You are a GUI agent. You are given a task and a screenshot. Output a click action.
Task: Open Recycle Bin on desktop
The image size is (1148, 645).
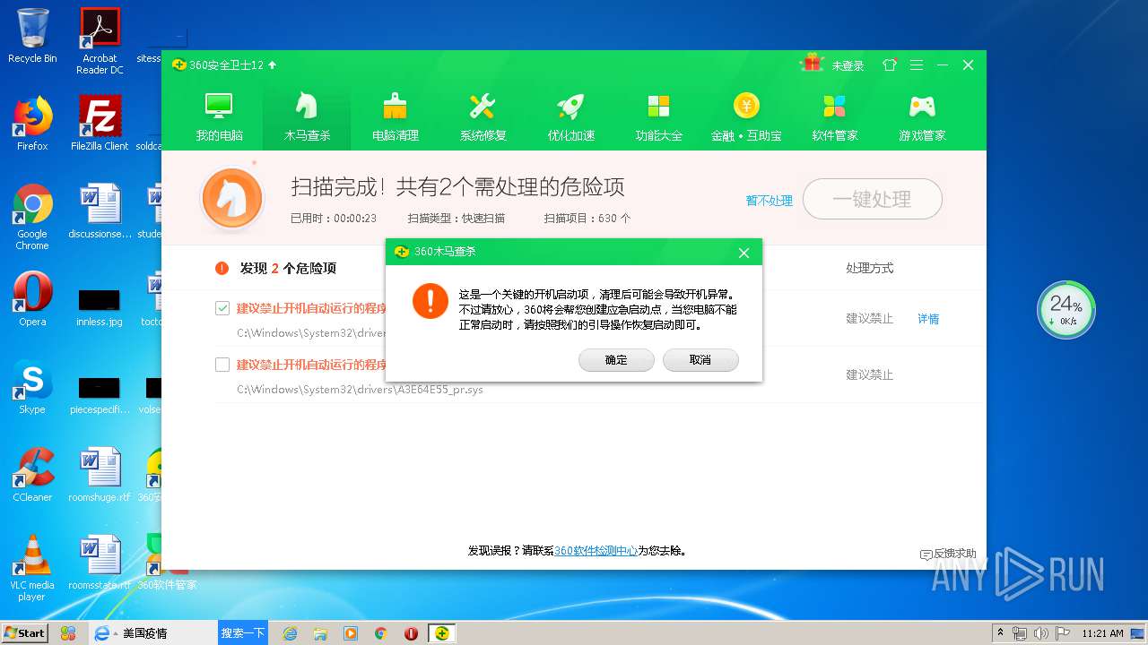[x=32, y=36]
